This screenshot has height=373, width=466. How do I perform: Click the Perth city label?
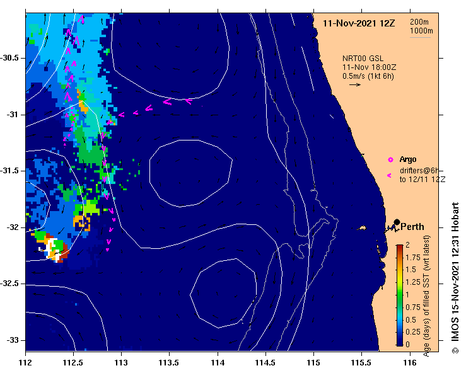(412, 227)
